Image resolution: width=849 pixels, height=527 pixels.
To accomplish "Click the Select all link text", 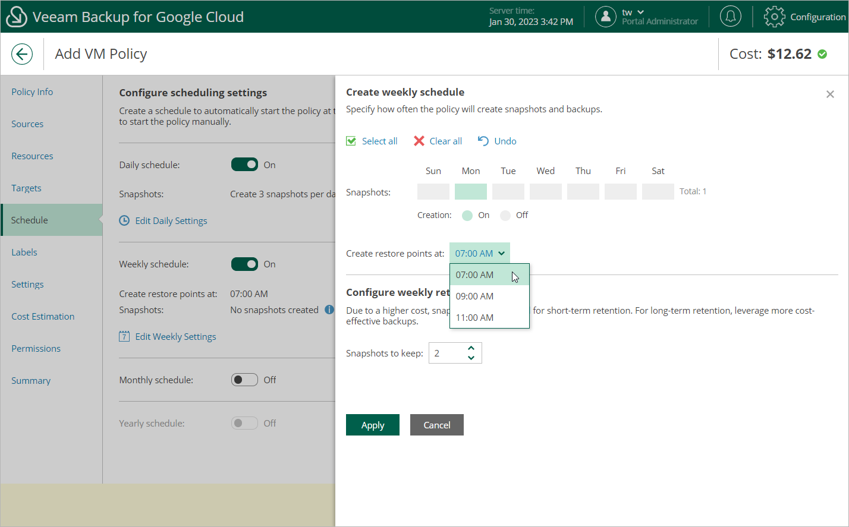I will [379, 141].
